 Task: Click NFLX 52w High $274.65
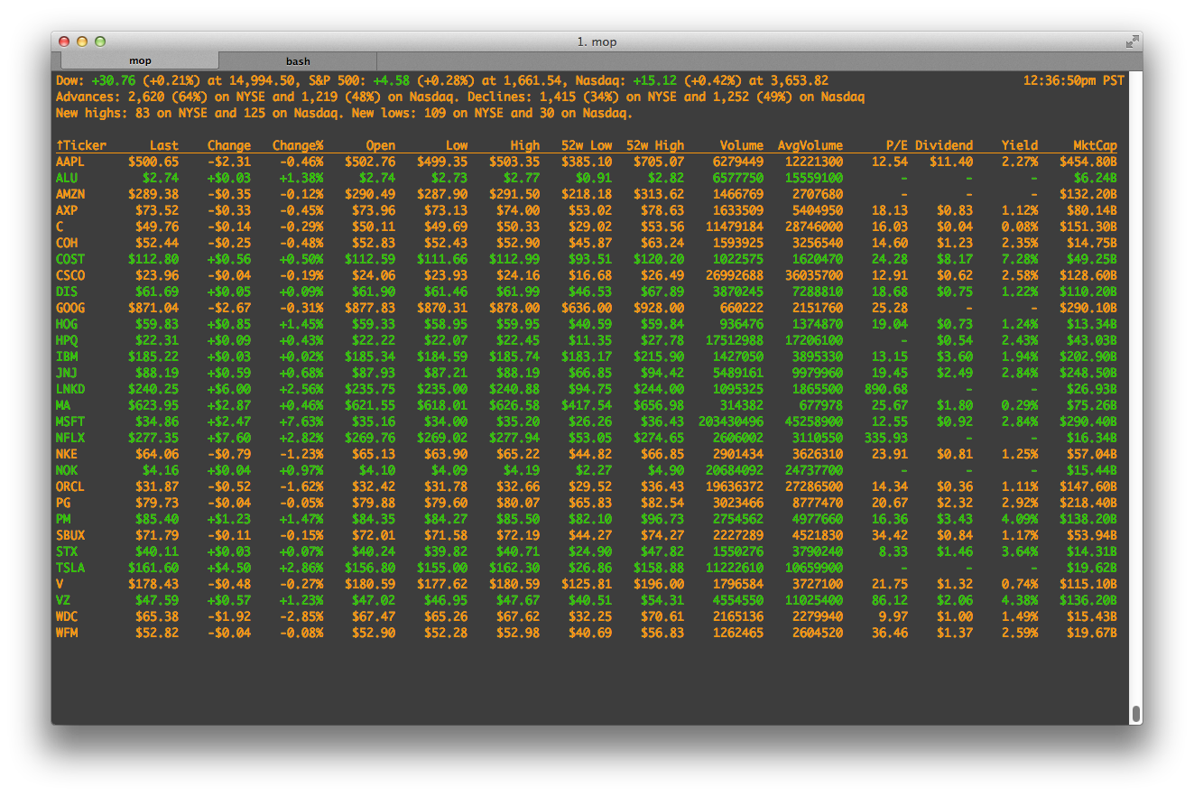coord(659,438)
